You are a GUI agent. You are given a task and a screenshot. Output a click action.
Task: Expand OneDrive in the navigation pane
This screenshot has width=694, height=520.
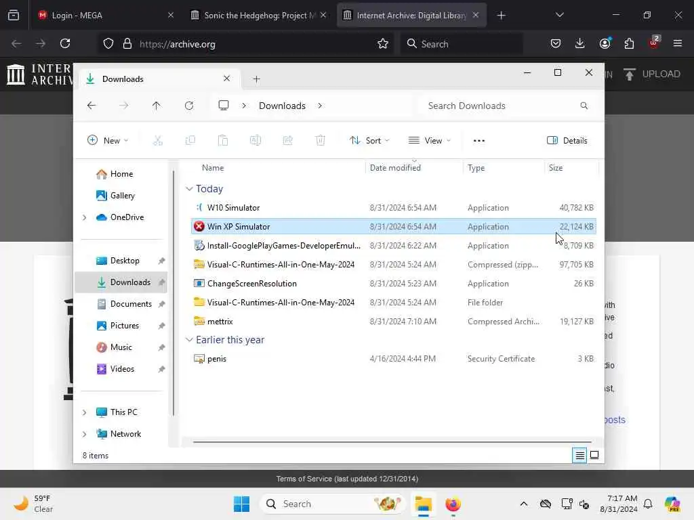pos(85,217)
